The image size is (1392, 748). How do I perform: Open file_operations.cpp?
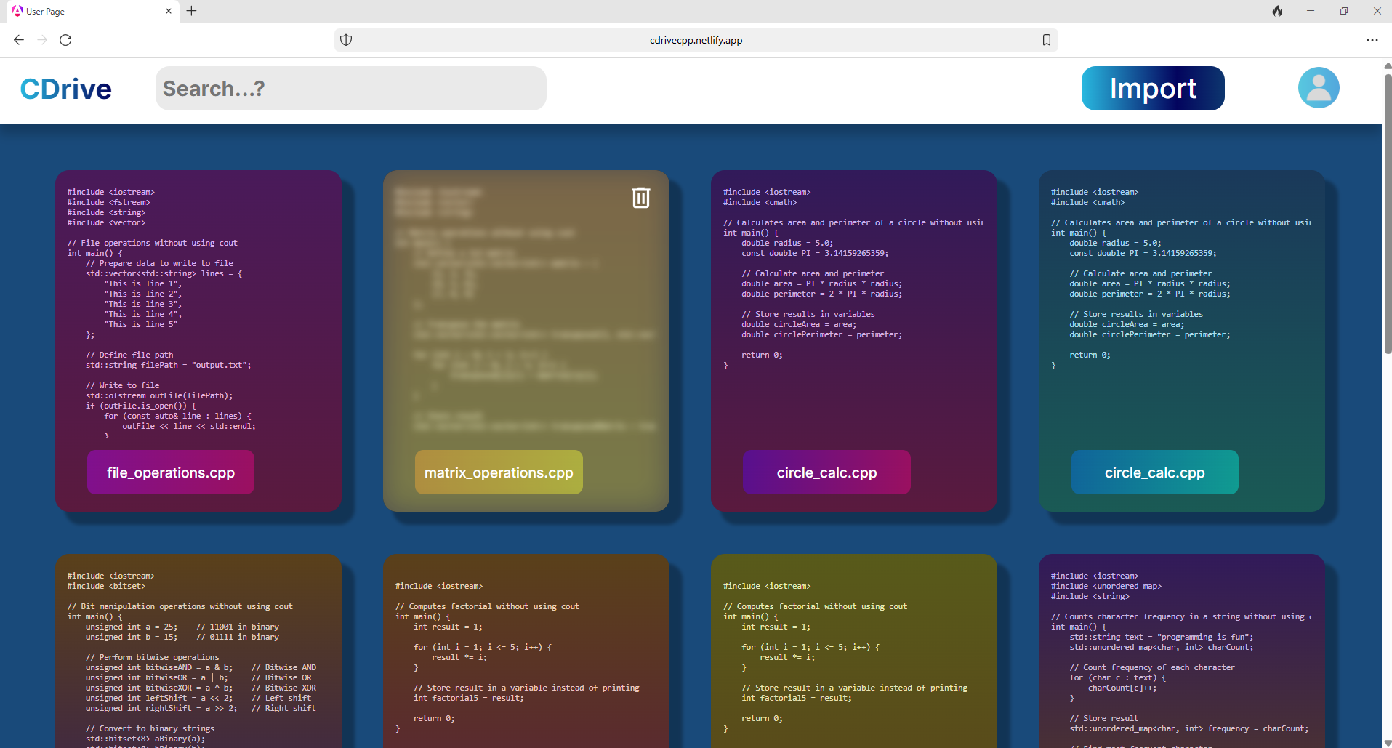(x=171, y=472)
